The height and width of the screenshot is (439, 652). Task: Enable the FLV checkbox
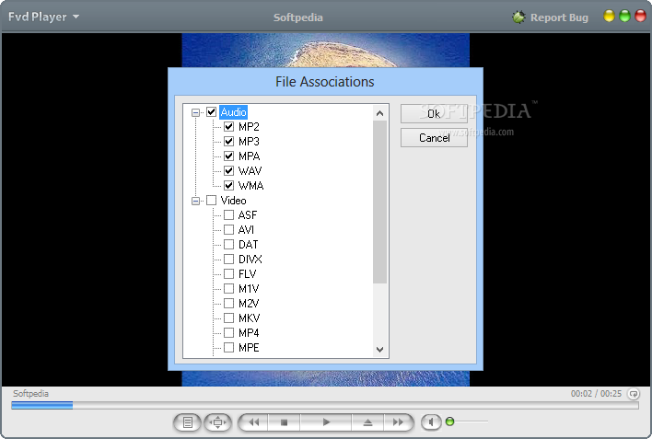228,274
